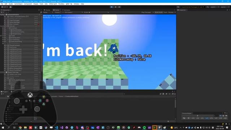Toggle the Inspector panel lock icon

(x=227, y=10)
